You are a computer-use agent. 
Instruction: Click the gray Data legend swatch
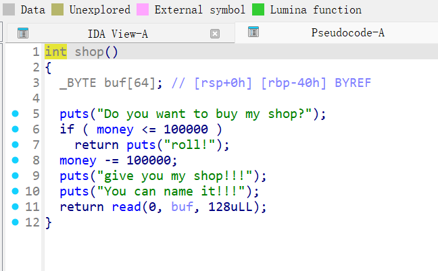click(x=9, y=9)
